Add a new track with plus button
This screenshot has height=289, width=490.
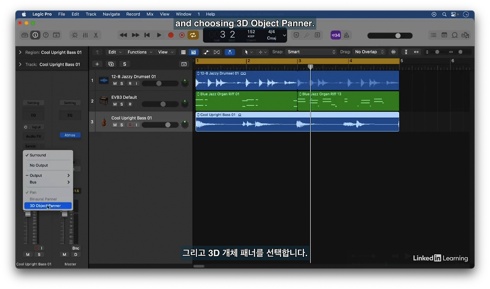click(97, 64)
